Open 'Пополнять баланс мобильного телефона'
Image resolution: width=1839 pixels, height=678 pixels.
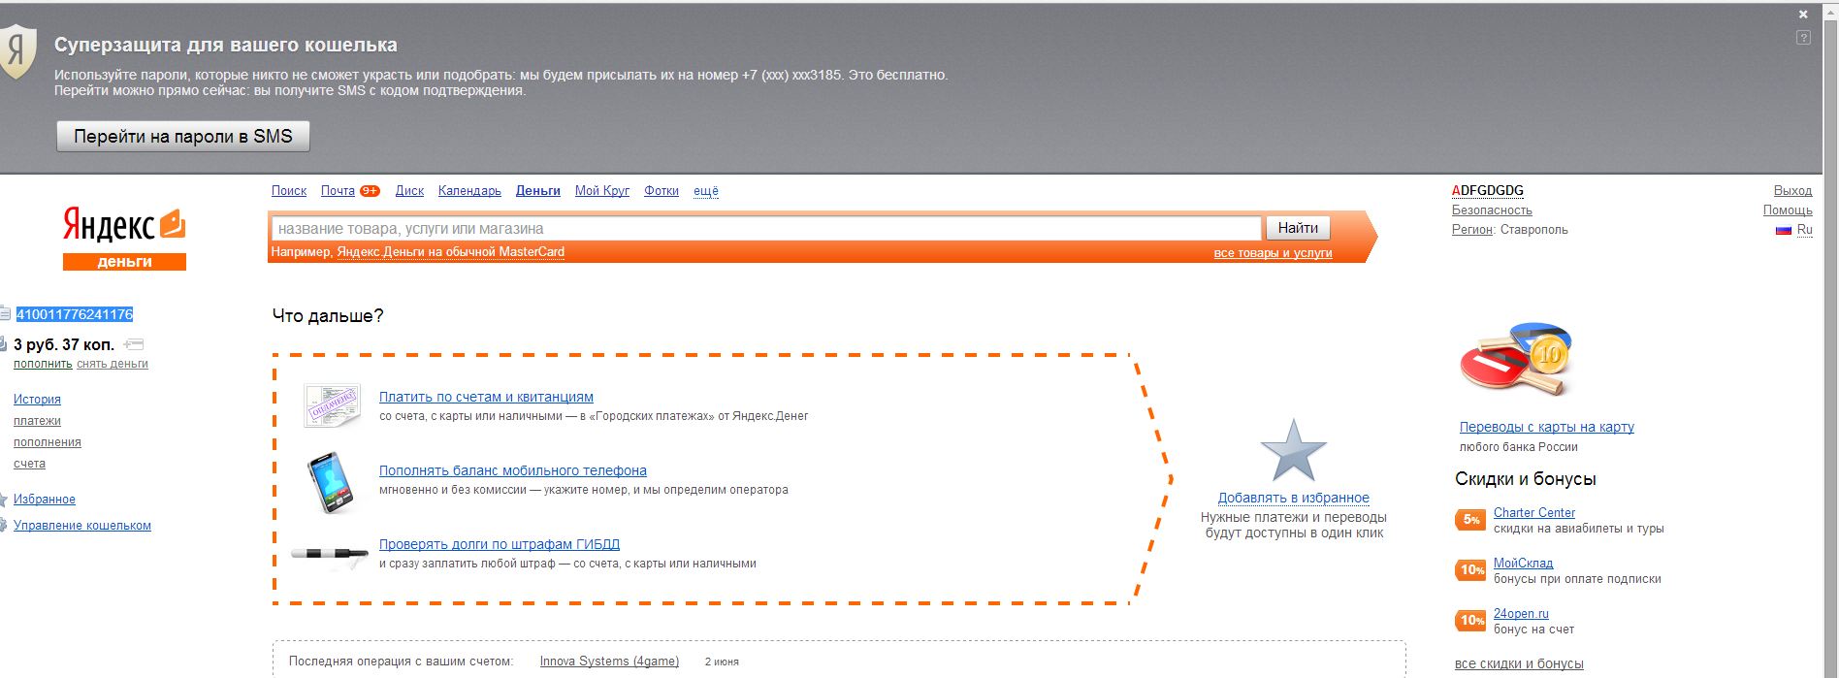point(513,470)
